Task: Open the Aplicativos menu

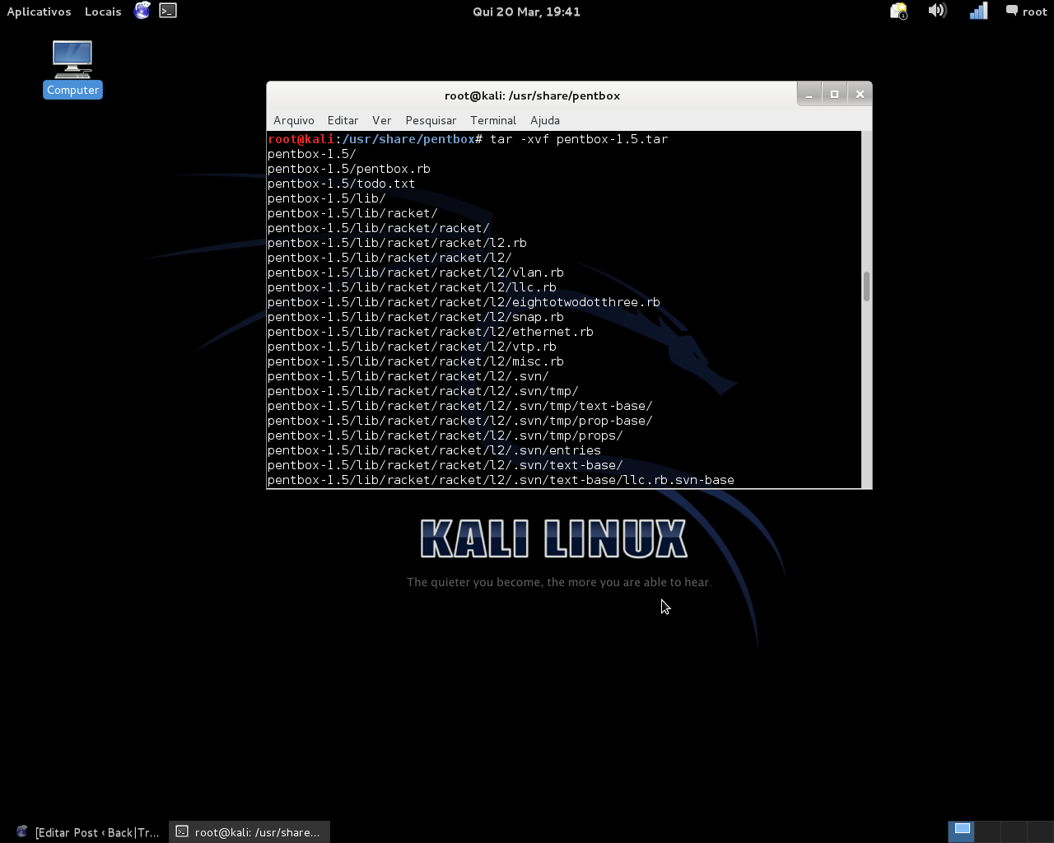Action: click(x=39, y=12)
